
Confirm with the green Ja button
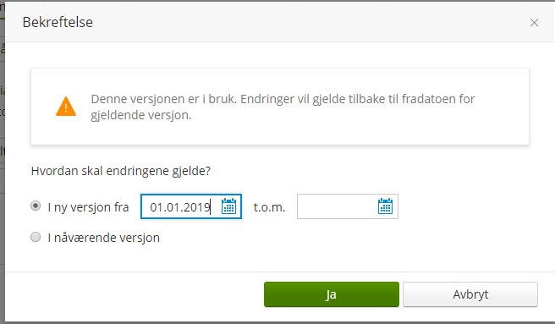[x=332, y=294]
